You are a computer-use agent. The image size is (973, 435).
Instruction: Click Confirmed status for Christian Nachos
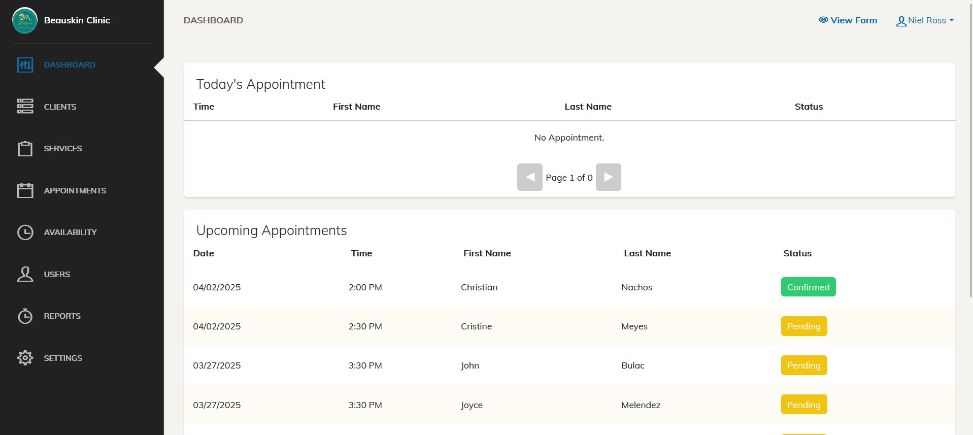[x=808, y=287]
